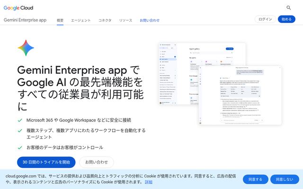
Task: Click the cloud.google.com cookie notice text
Action: point(121,179)
